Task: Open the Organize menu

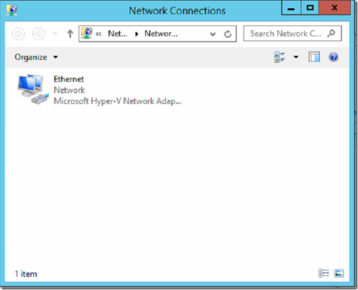Action: [x=36, y=57]
